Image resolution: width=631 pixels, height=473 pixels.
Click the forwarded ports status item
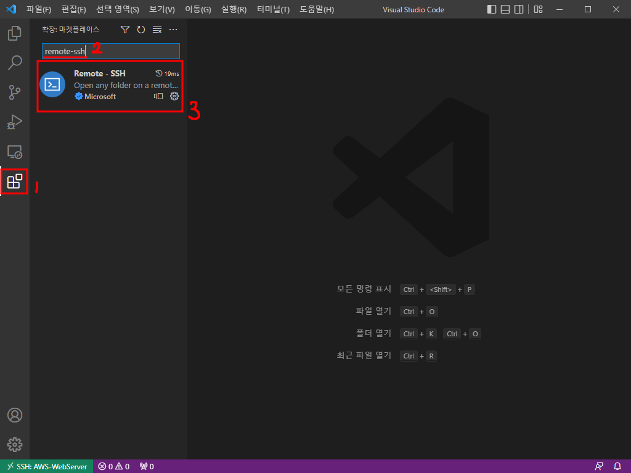147,467
